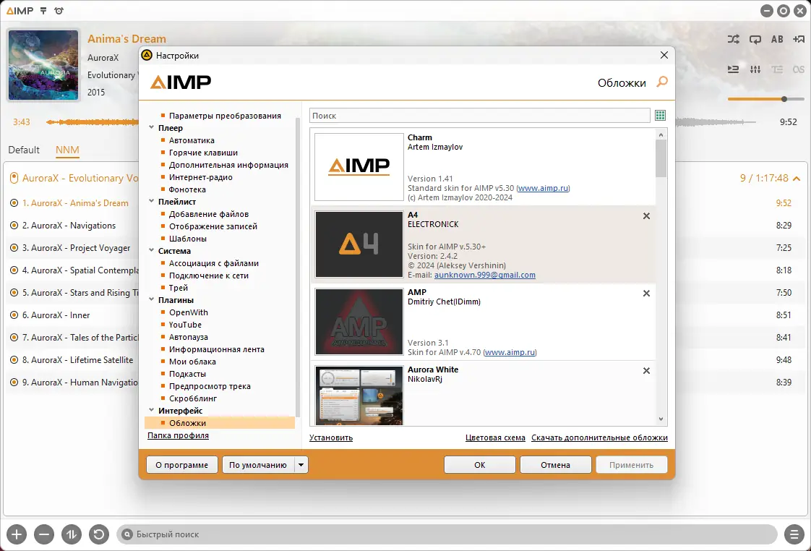Viewport: 811px width, 551px height.
Task: Toggle shuffle playback icon
Action: point(734,39)
